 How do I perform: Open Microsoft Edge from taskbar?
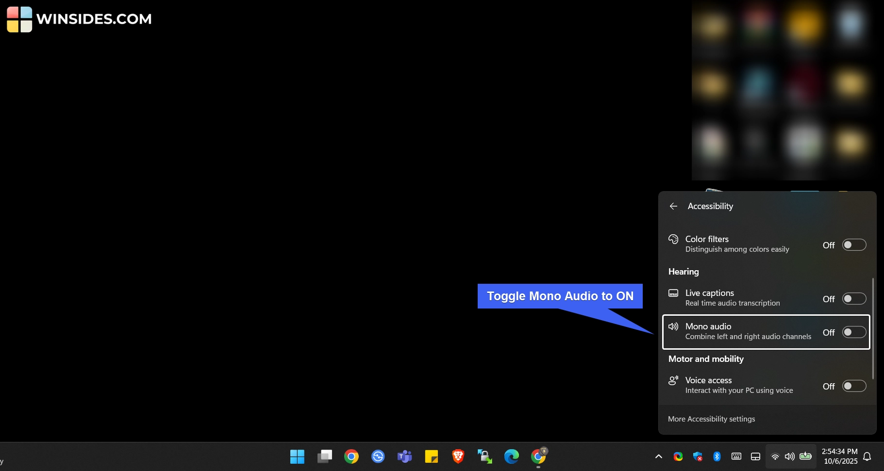coord(511,456)
